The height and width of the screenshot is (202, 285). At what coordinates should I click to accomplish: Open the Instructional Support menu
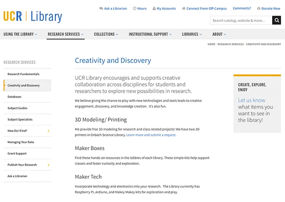148,34
